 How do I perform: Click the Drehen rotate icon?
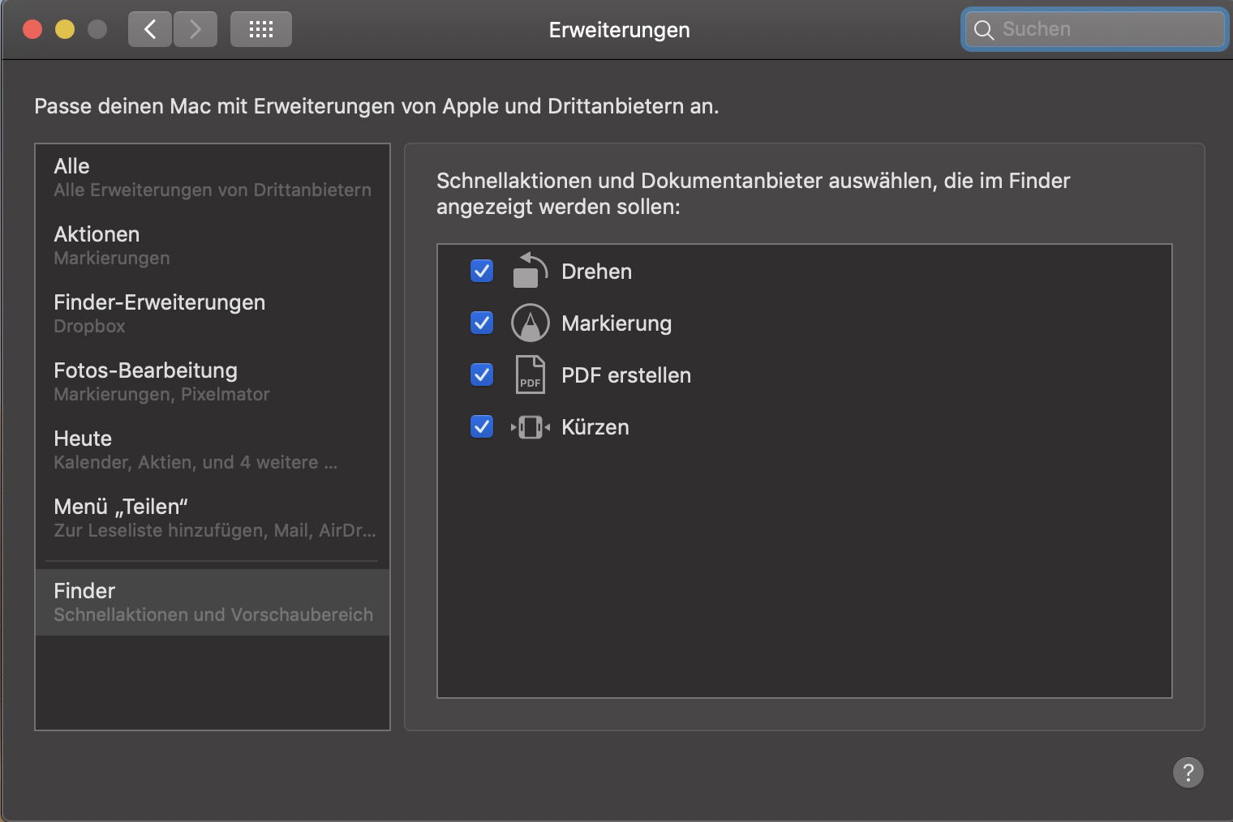531,271
